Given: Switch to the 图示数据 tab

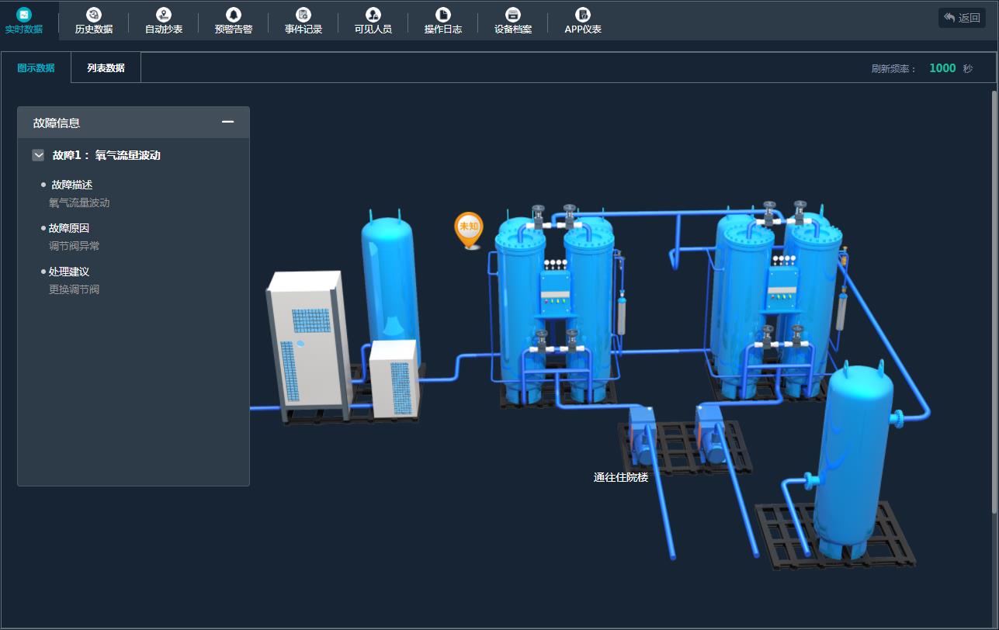Looking at the screenshot, I should (36, 67).
